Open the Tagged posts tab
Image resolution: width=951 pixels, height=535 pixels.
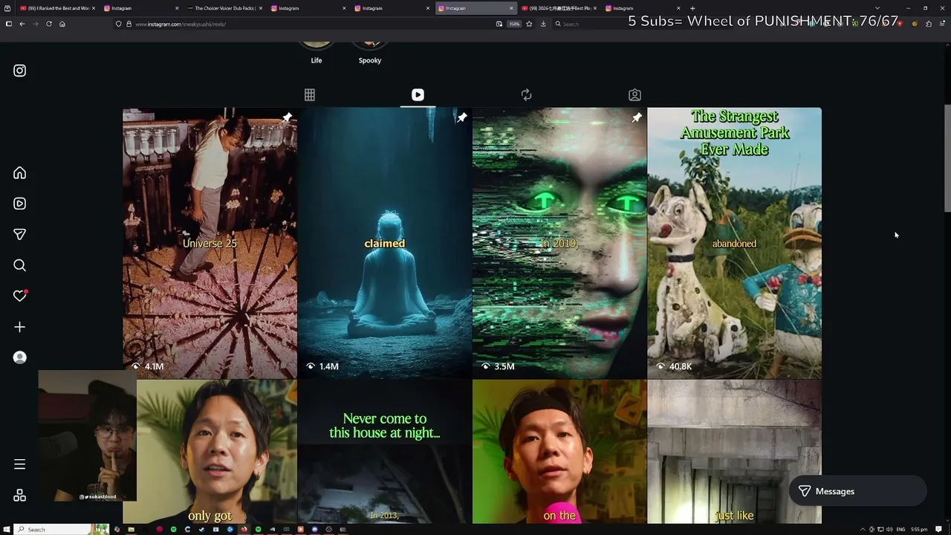coord(634,95)
